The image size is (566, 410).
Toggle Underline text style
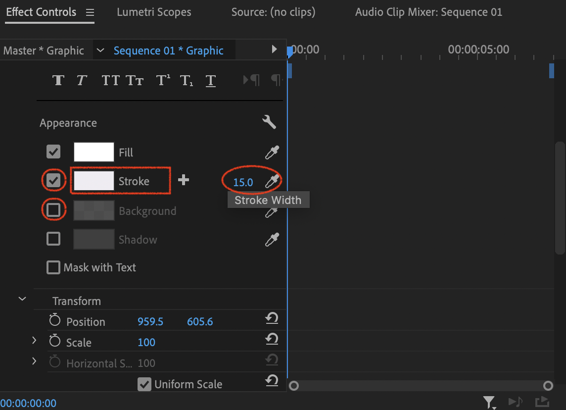(x=210, y=81)
